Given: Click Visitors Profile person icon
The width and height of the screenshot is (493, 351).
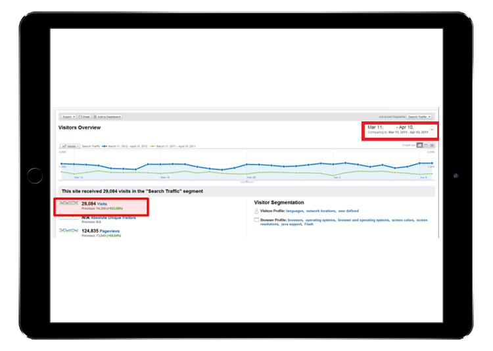Looking at the screenshot, I should tap(256, 211).
